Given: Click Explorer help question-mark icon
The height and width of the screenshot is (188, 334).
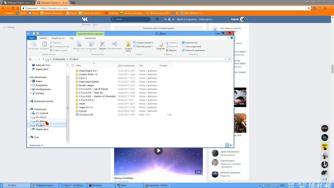Looking at the screenshot, I should tap(232, 38).
